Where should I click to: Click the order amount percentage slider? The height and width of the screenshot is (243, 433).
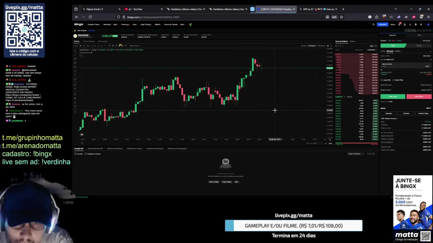[x=406, y=70]
